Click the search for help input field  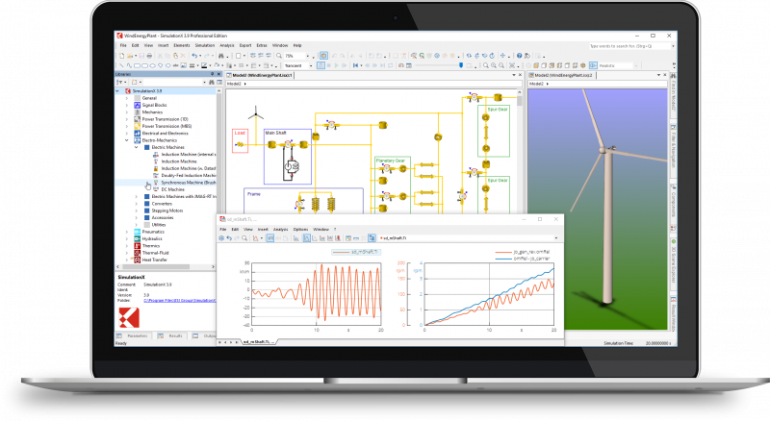pyautogui.click(x=616, y=45)
